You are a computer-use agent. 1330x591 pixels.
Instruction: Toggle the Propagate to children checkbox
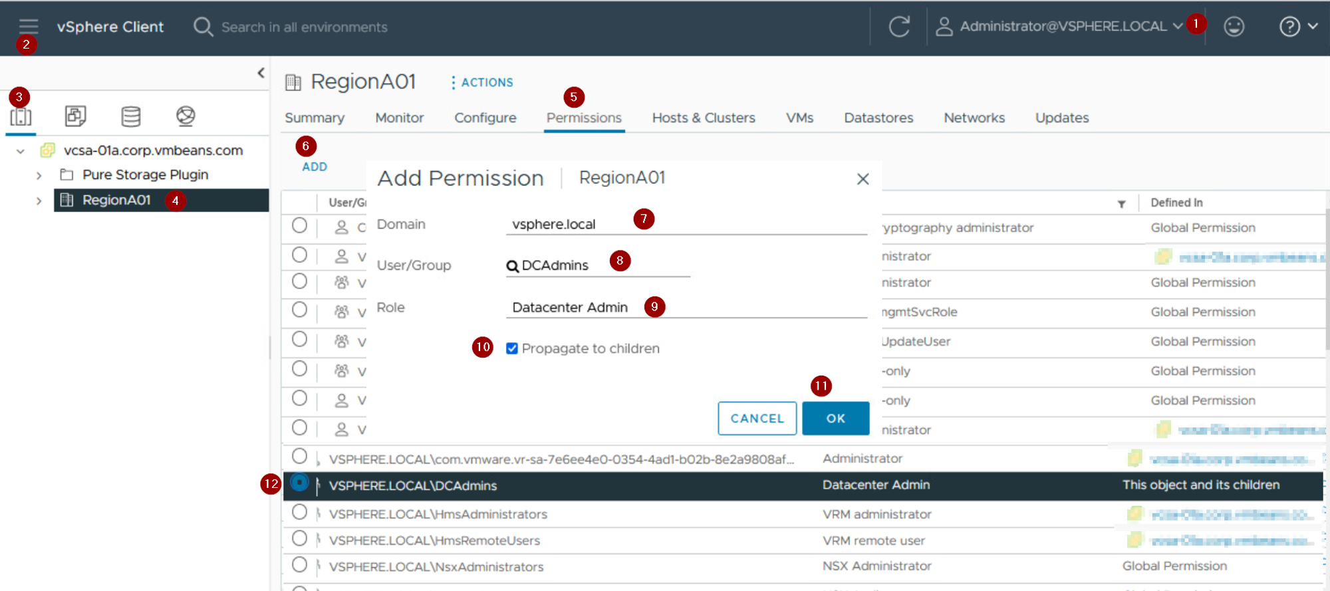pos(511,348)
